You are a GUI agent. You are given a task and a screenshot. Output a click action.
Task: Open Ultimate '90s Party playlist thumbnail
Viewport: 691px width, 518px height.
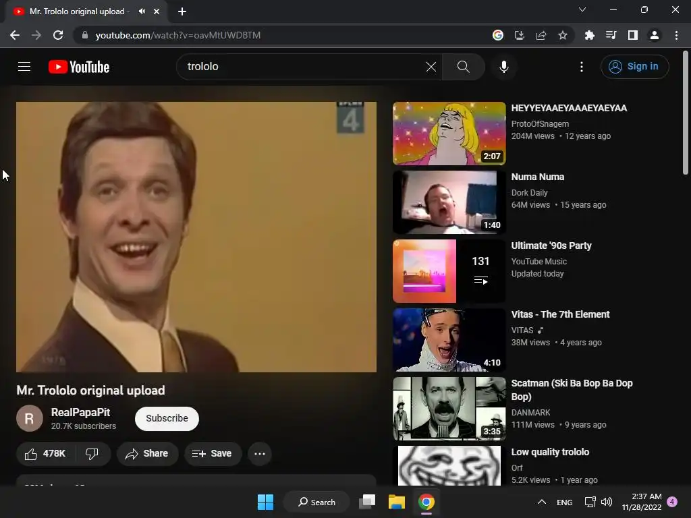point(449,271)
